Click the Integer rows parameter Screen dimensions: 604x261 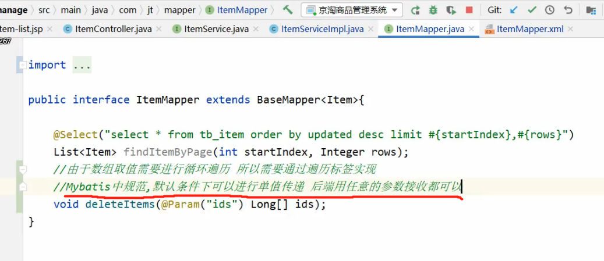pyautogui.click(x=360, y=152)
